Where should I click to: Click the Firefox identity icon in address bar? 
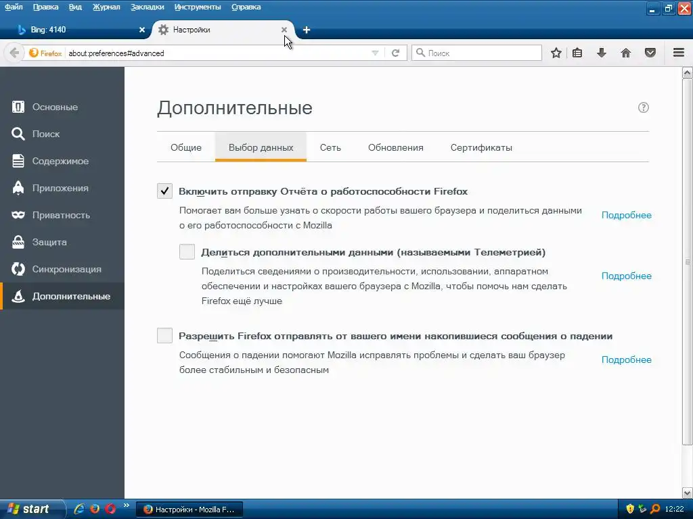[x=45, y=53]
